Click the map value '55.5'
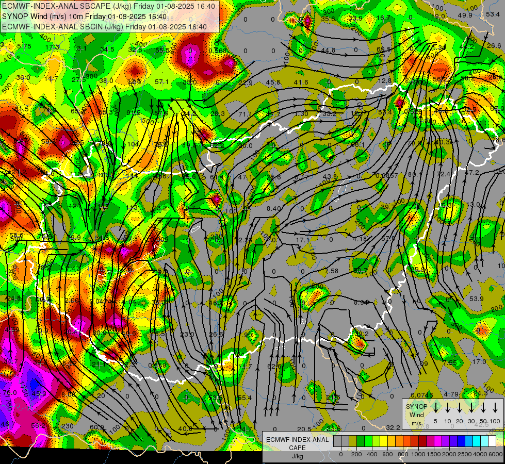Viewport: 505px width, 464px height. tap(162, 50)
